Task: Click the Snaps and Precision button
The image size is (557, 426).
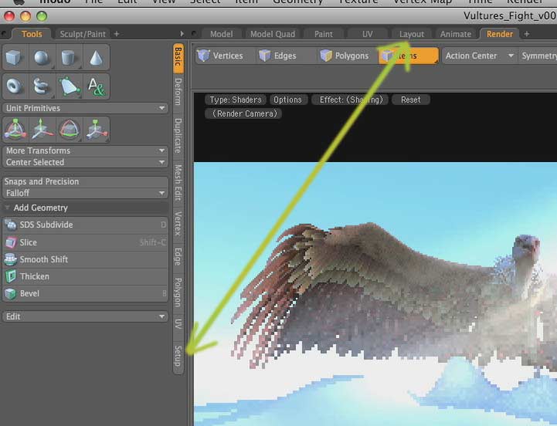Action: (85, 181)
